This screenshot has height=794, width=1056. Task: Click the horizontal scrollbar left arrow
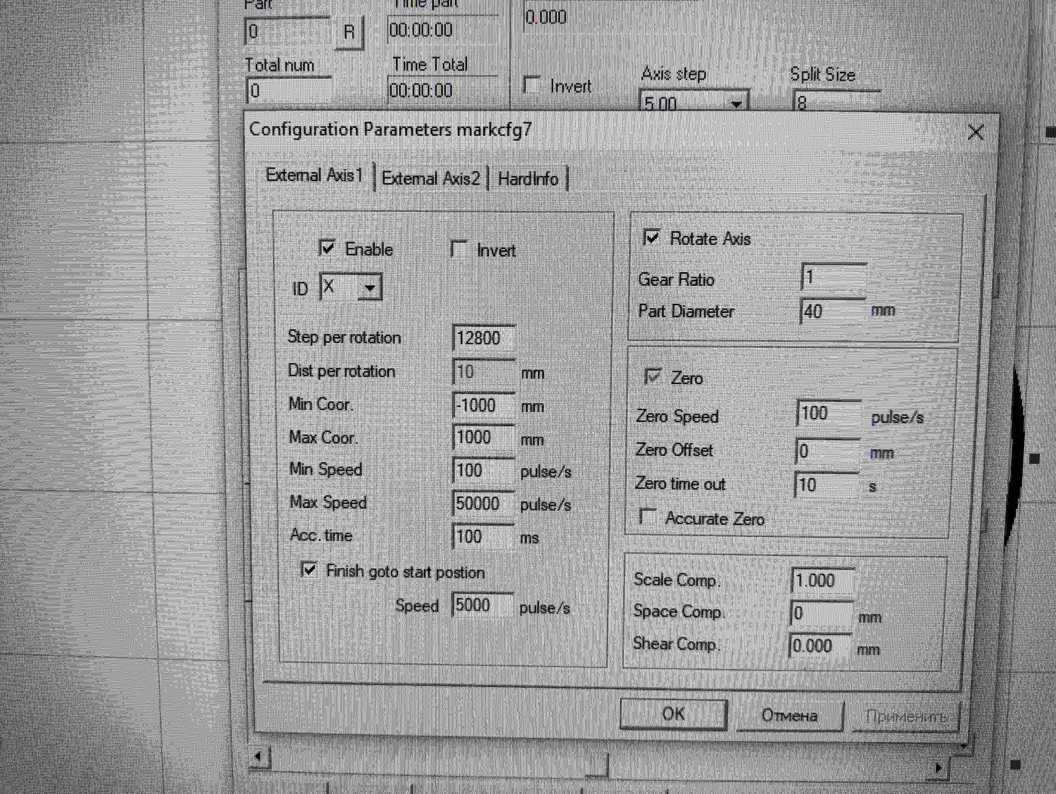(259, 757)
